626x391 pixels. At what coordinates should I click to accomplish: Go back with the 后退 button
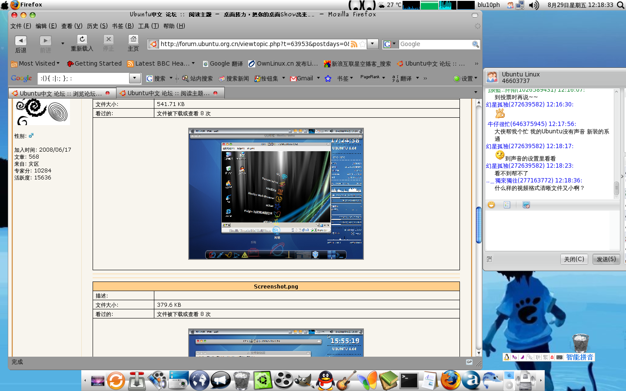click(21, 44)
